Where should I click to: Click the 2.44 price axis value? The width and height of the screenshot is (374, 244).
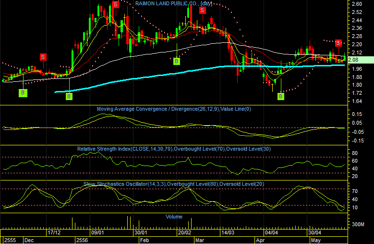(x=357, y=20)
